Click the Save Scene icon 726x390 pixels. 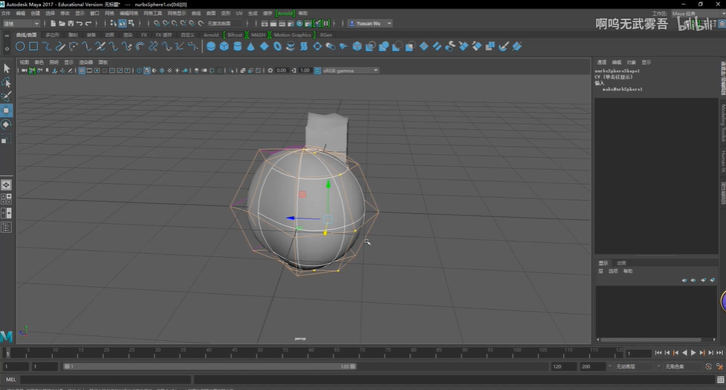coord(71,23)
